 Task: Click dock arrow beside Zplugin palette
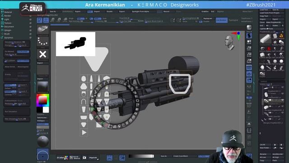point(30,30)
